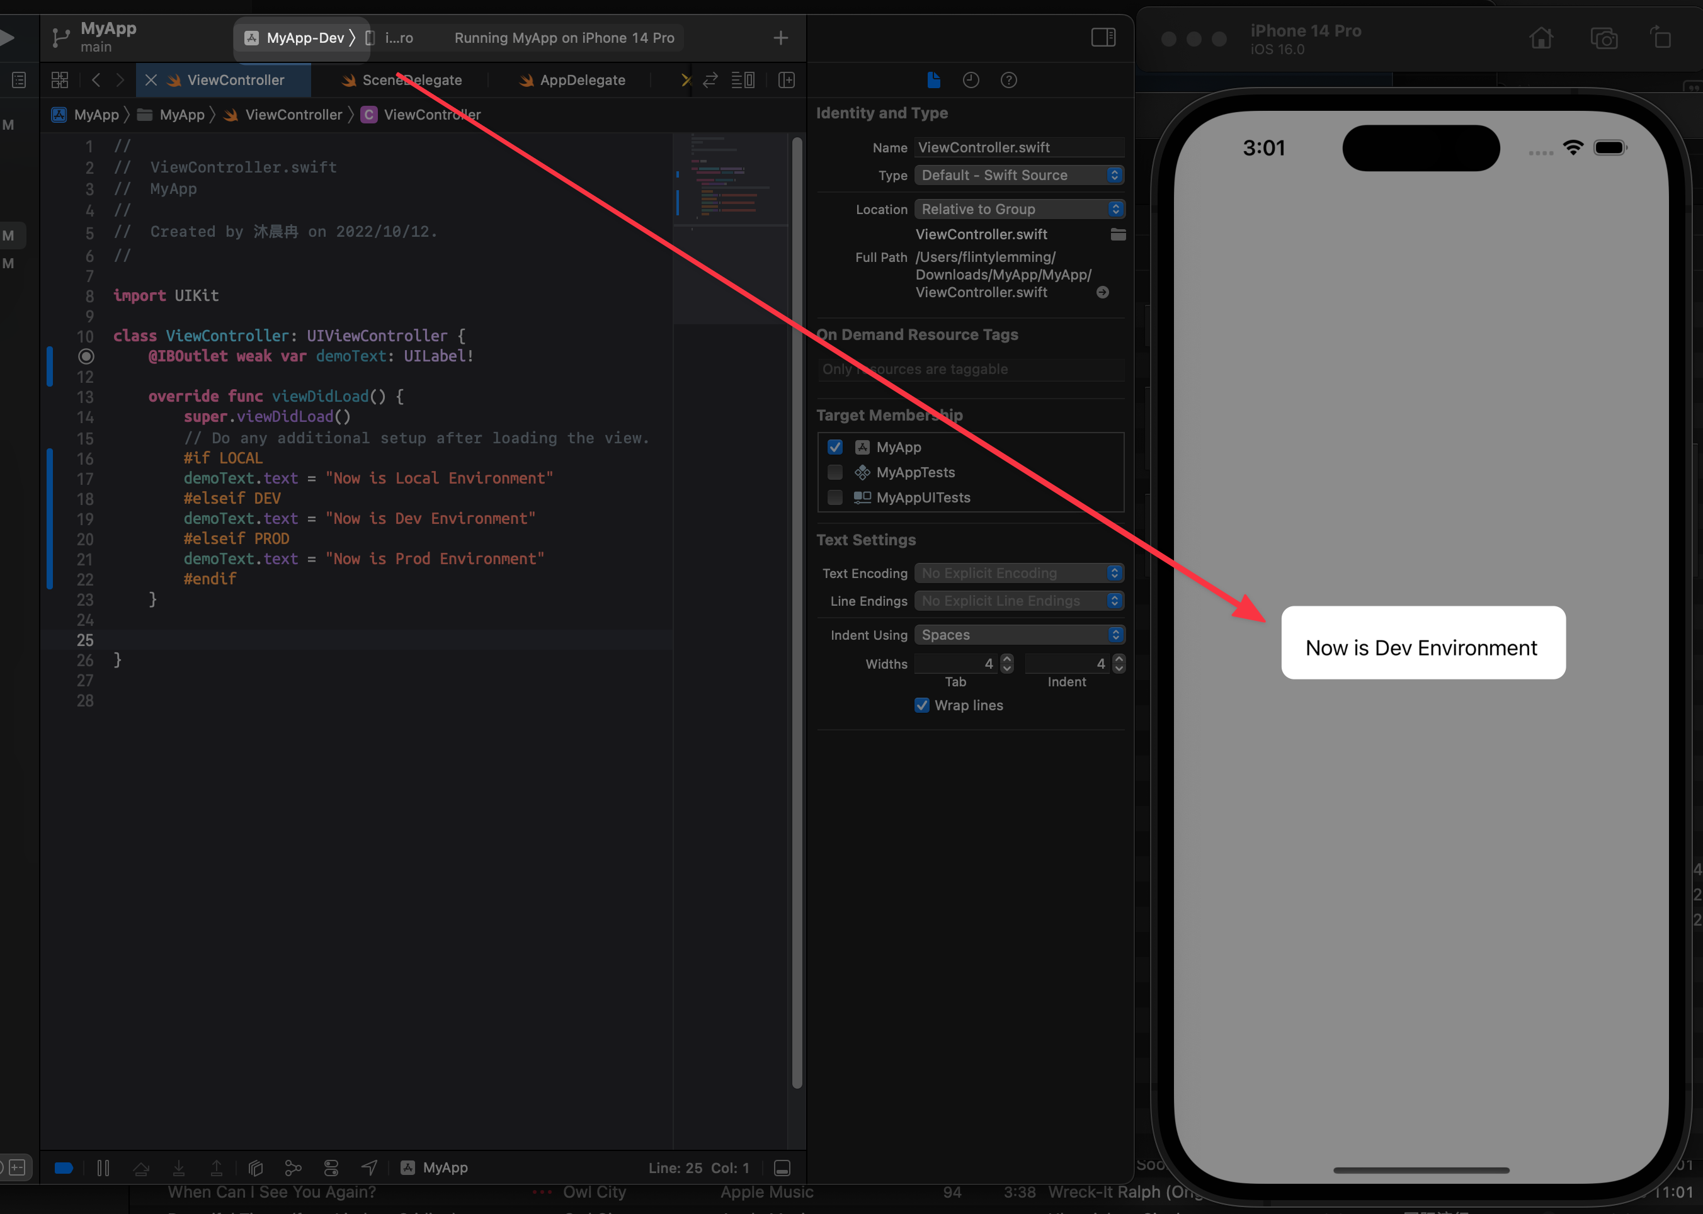Open the Quick Help inspector icon
1703x1214 pixels.
(x=1008, y=80)
